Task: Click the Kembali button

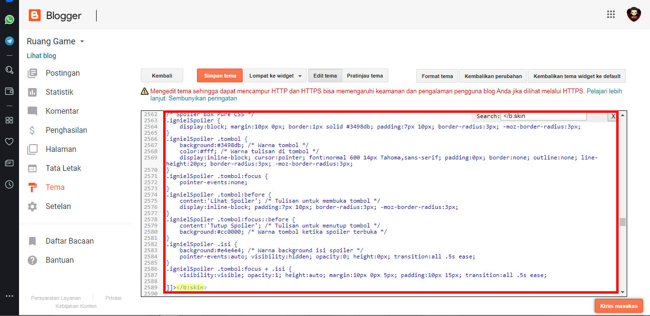Action: click(162, 76)
